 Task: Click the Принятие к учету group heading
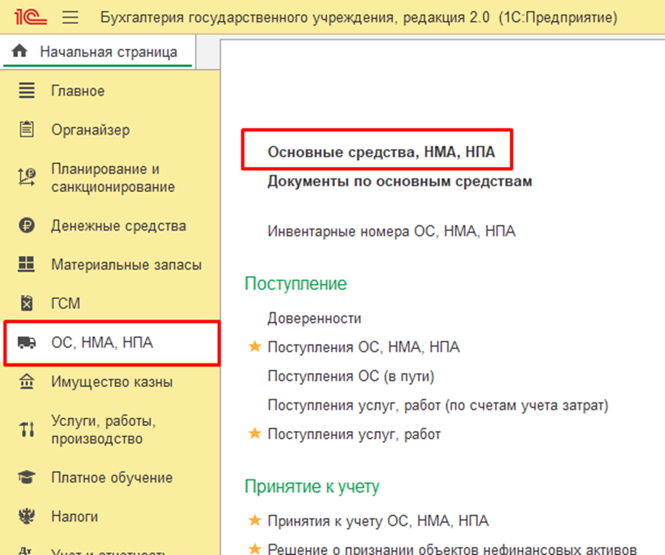311,487
